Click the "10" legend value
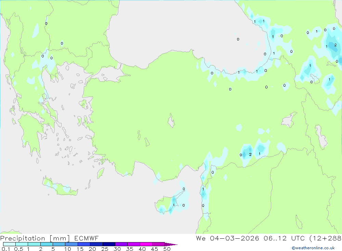The width and height of the screenshot is (342, 251). coord(68,249)
